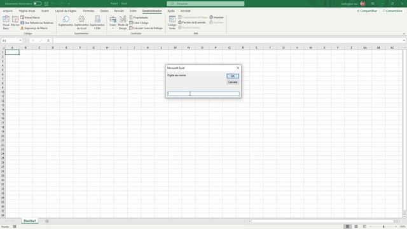Open the Acrobat tab
Image resolution: width=407 pixels, height=229 pixels.
185,11
